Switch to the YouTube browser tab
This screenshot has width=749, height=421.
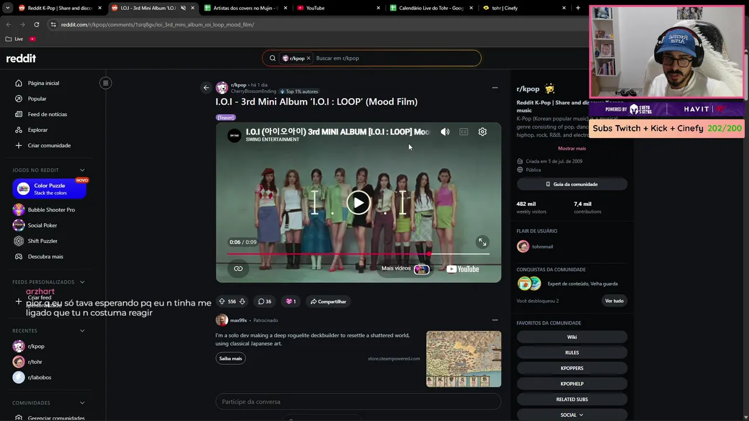point(338,8)
